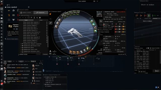Switch to the Оборудование tab

pyautogui.click(x=41, y=12)
